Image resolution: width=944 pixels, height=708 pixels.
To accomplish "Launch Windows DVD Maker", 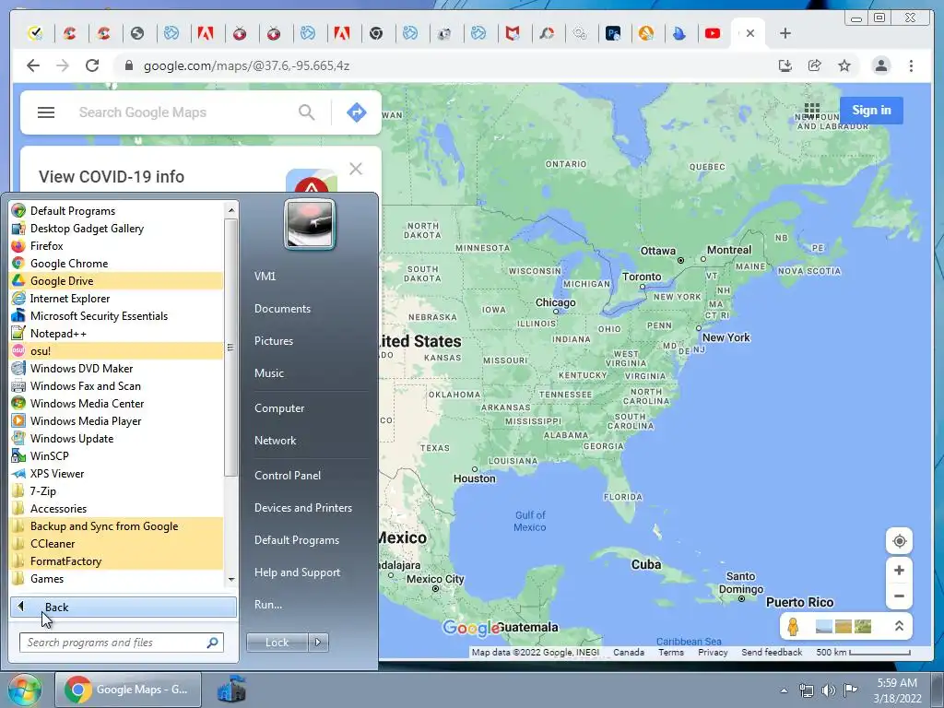I will pos(81,368).
